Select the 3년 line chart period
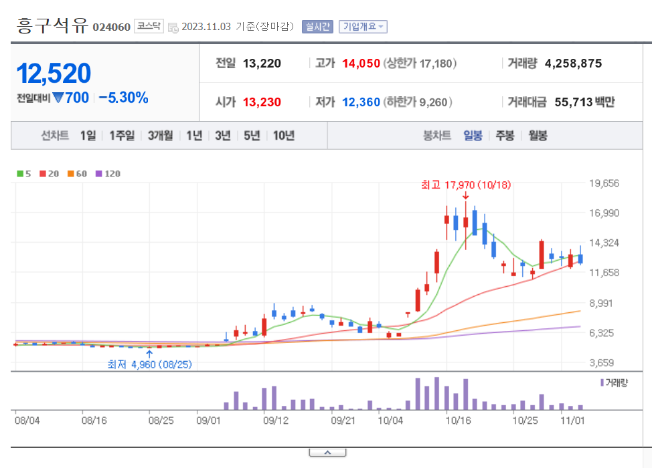The image size is (652, 468). [x=223, y=135]
